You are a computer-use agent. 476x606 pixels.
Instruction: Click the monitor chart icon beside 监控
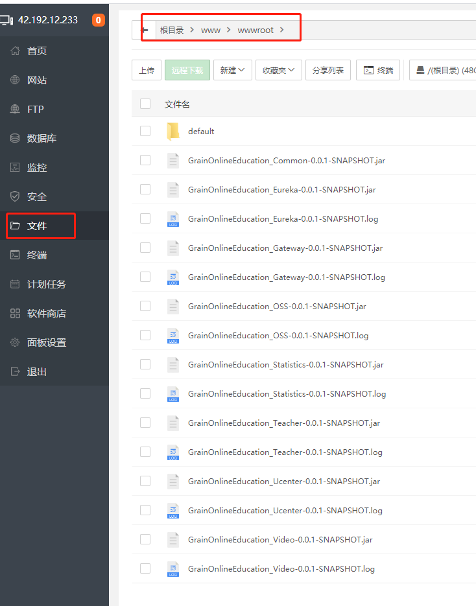tap(15, 167)
